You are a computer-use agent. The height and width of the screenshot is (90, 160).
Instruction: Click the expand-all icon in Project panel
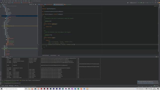pos(32,4)
